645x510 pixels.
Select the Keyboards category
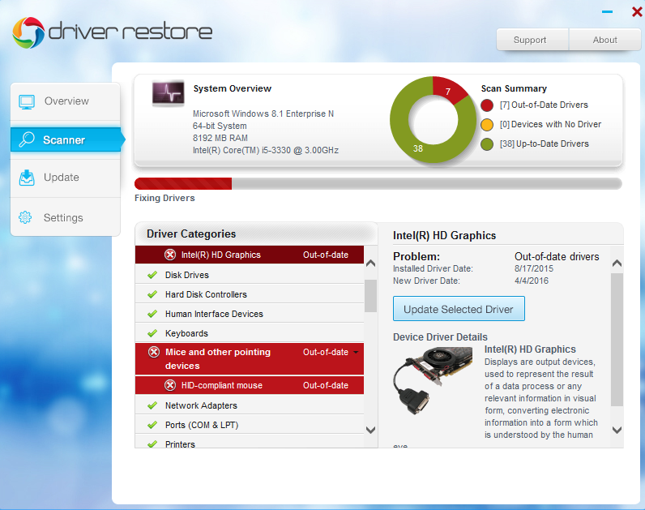point(250,333)
